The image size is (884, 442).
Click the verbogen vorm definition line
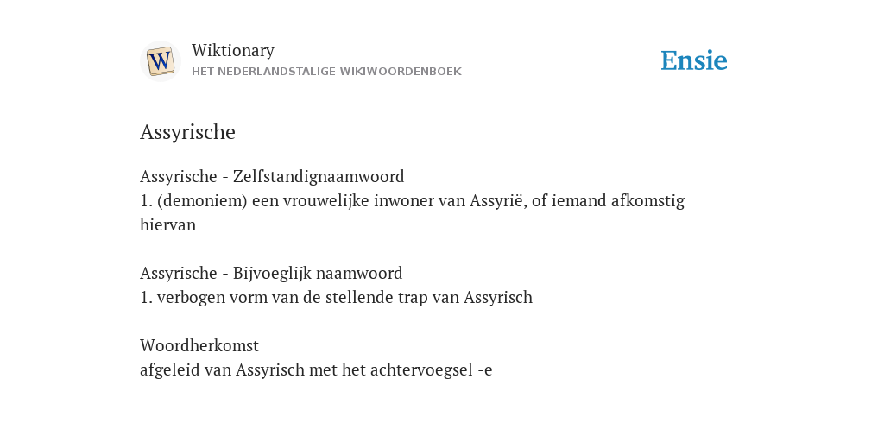pyautogui.click(x=336, y=298)
